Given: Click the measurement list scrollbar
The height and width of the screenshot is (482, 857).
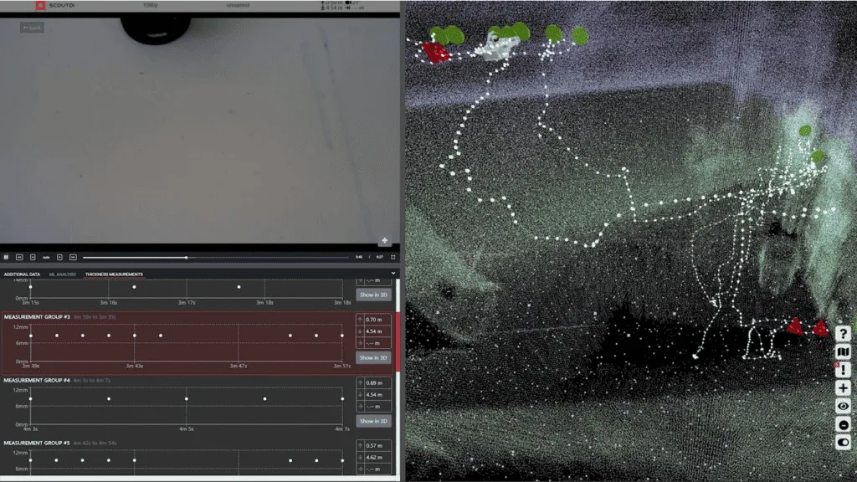Looking at the screenshot, I should click(x=398, y=342).
